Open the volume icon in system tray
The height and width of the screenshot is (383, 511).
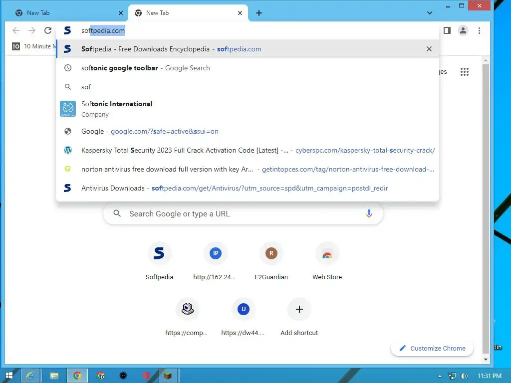tap(464, 376)
